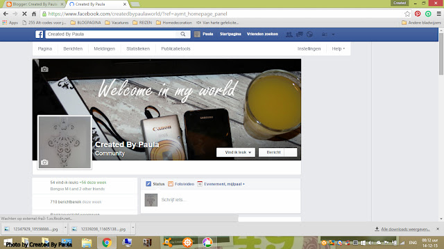The width and height of the screenshot is (444, 249).
Task: Open the Statistieken tab
Action: [138, 48]
